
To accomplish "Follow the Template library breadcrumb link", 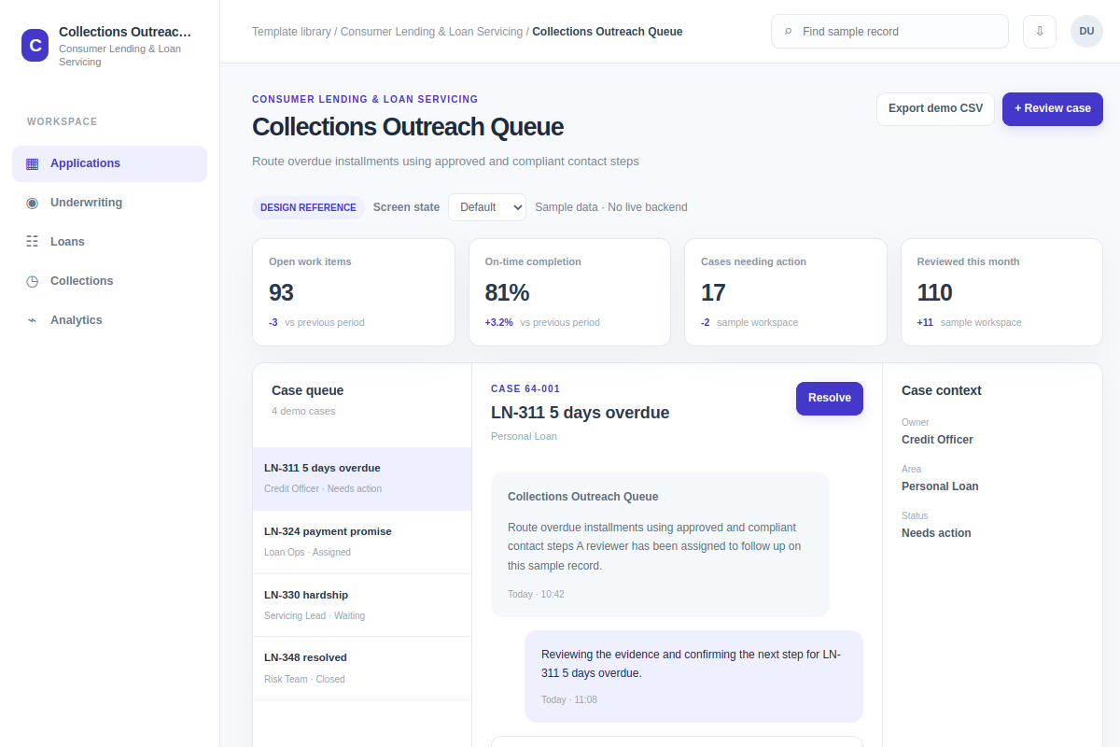I will click(291, 32).
